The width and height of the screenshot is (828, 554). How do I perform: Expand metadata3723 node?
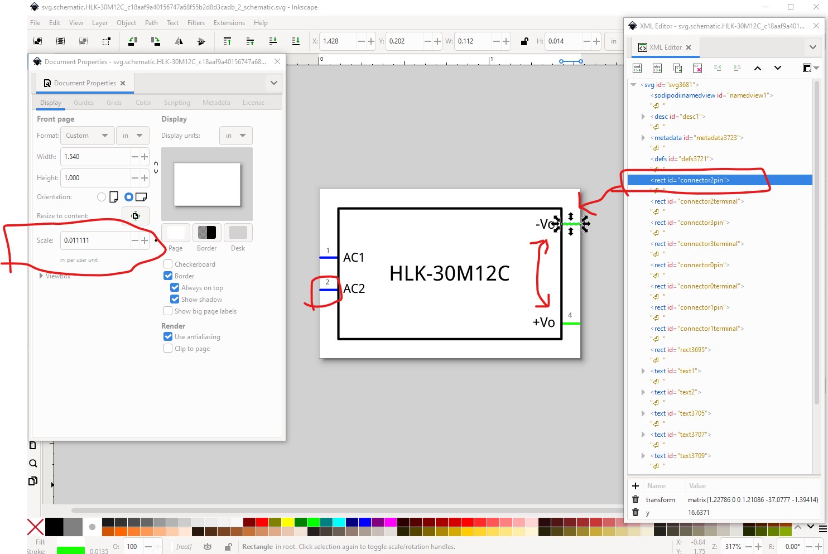click(643, 138)
